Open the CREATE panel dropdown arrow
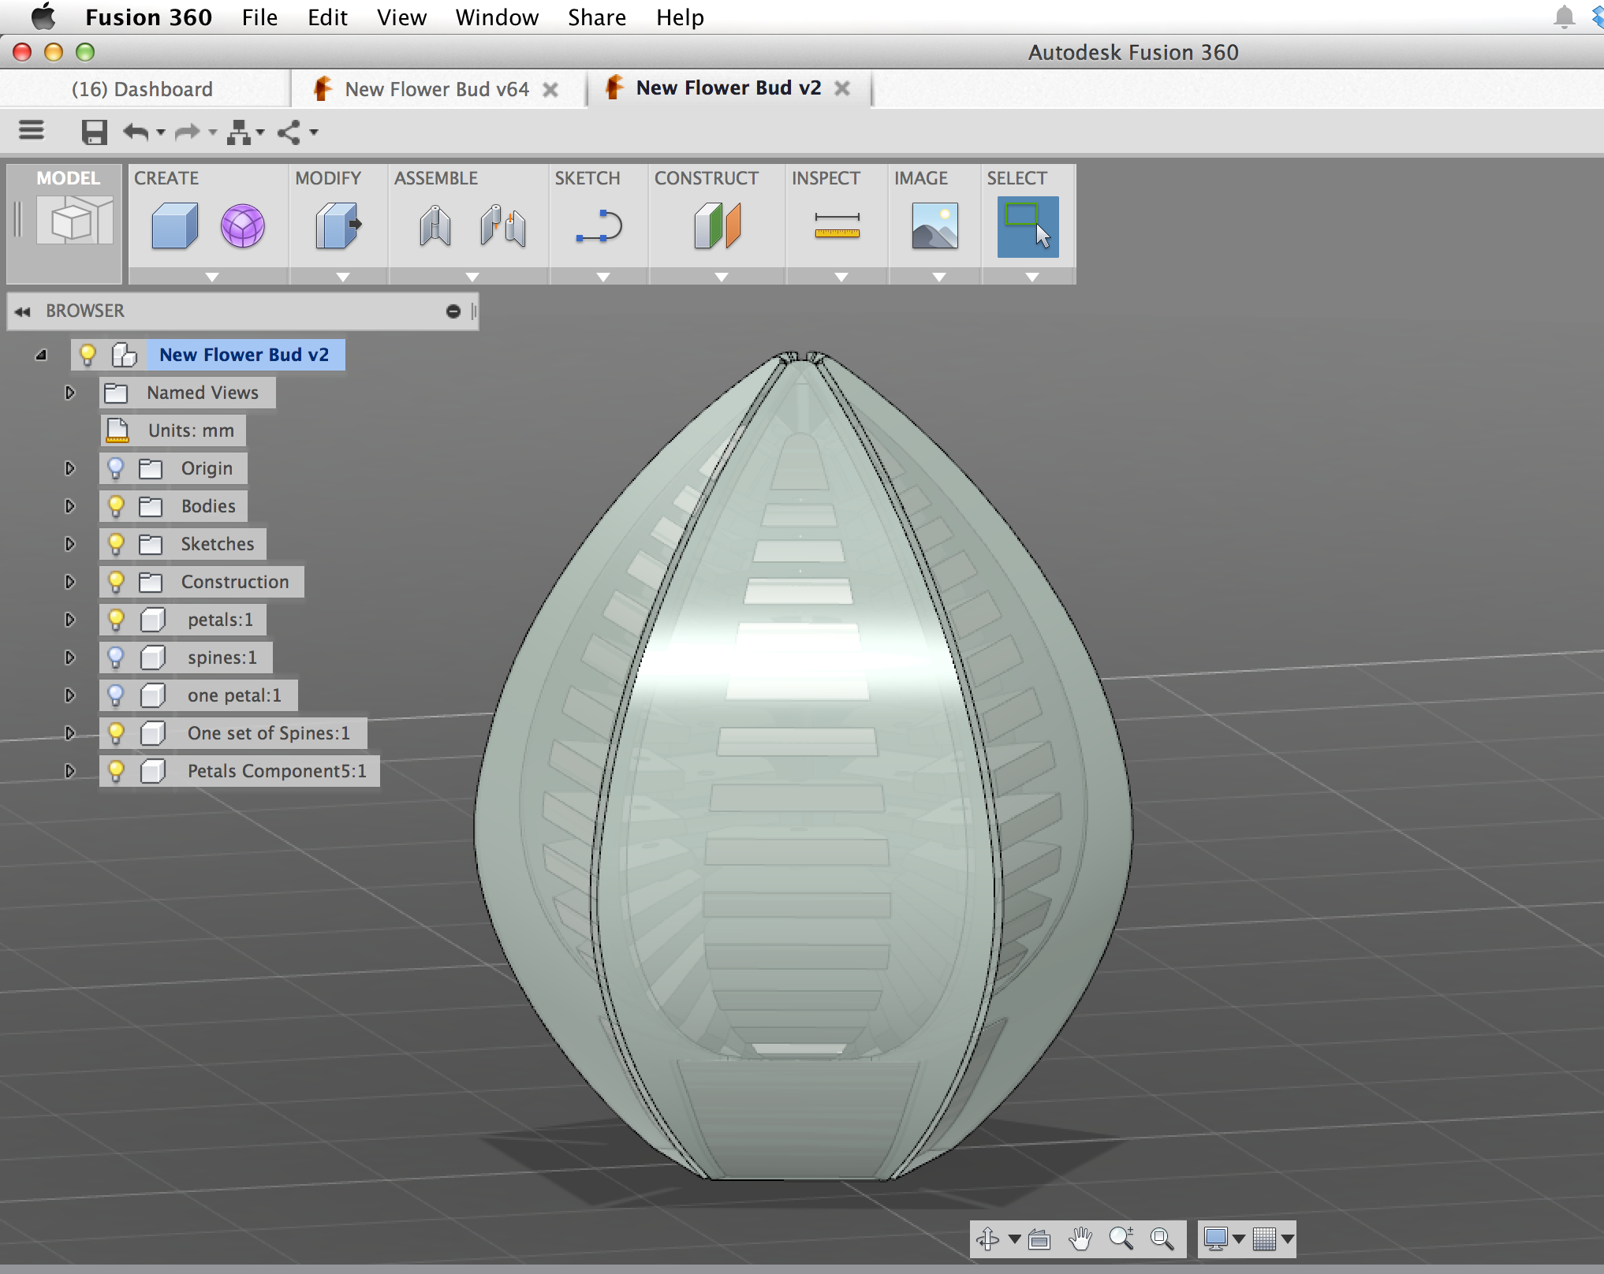The width and height of the screenshot is (1604, 1274). [x=211, y=277]
